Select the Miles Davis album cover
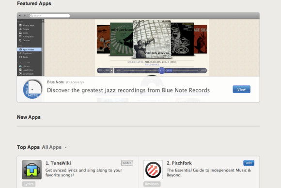 tap(152, 39)
